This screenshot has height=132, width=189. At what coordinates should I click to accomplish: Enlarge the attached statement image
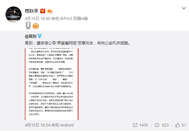(x=52, y=84)
